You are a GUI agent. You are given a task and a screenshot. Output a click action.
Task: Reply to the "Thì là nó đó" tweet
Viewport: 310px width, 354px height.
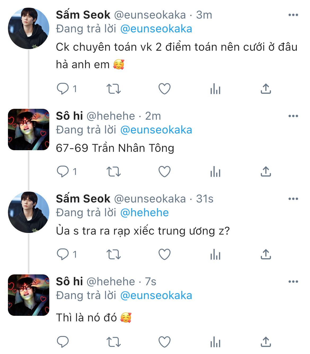tap(63, 342)
